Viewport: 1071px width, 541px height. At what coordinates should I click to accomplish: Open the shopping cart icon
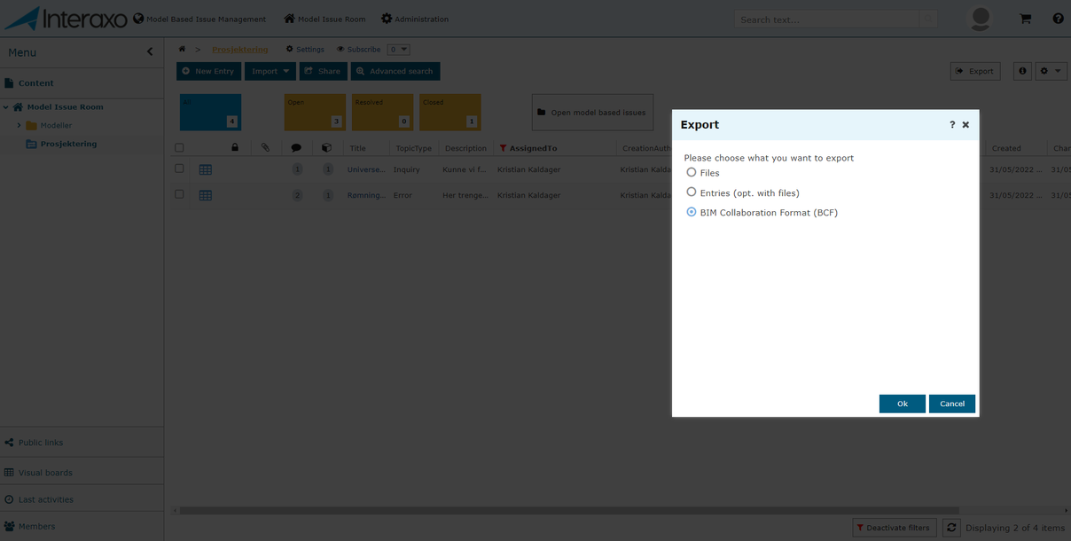tap(1026, 19)
